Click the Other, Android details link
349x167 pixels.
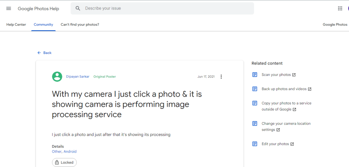(x=64, y=151)
